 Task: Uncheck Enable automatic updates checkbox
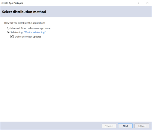click(12, 36)
